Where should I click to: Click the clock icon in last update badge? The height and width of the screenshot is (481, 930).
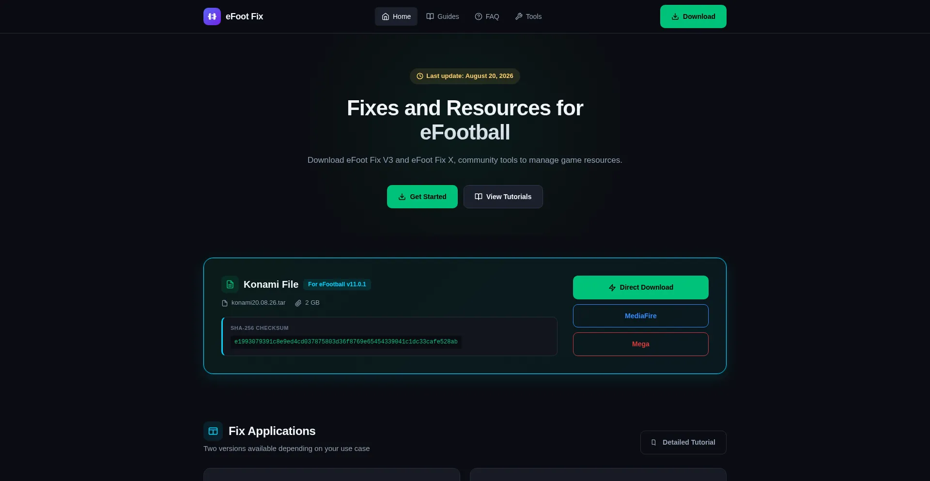point(420,76)
